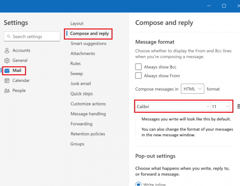Open the Rules settings page

[x=75, y=64]
